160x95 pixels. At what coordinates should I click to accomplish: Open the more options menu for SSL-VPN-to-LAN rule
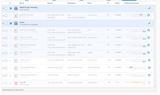(x=148, y=15)
